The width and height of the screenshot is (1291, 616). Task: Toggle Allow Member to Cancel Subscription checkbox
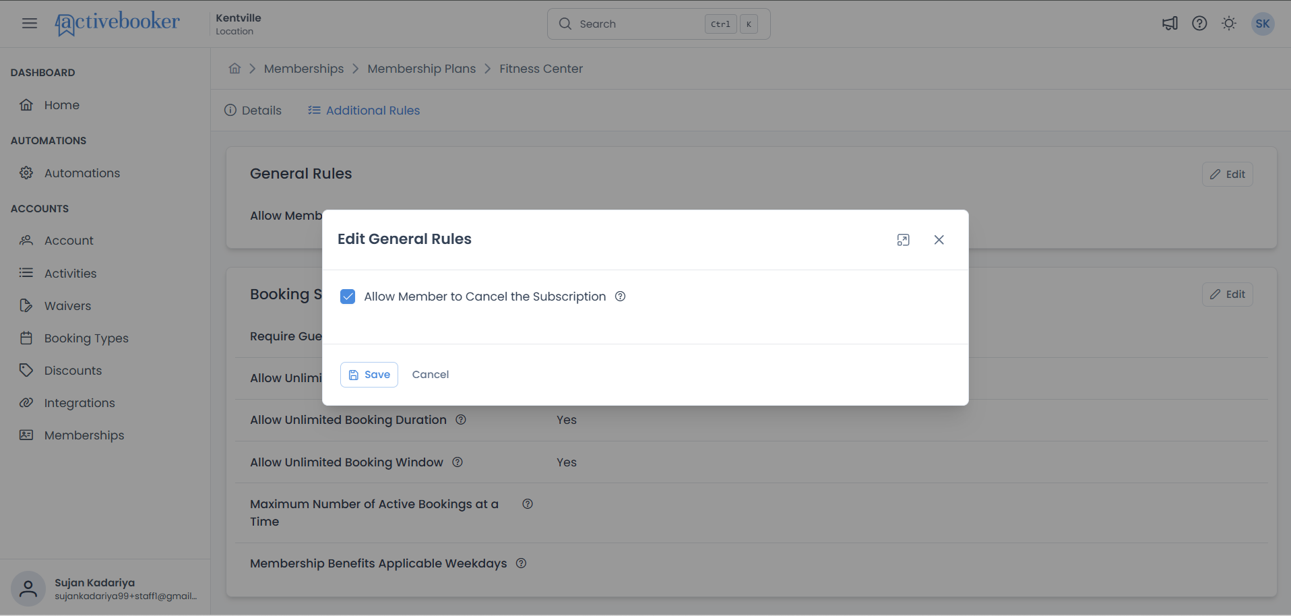tap(348, 297)
